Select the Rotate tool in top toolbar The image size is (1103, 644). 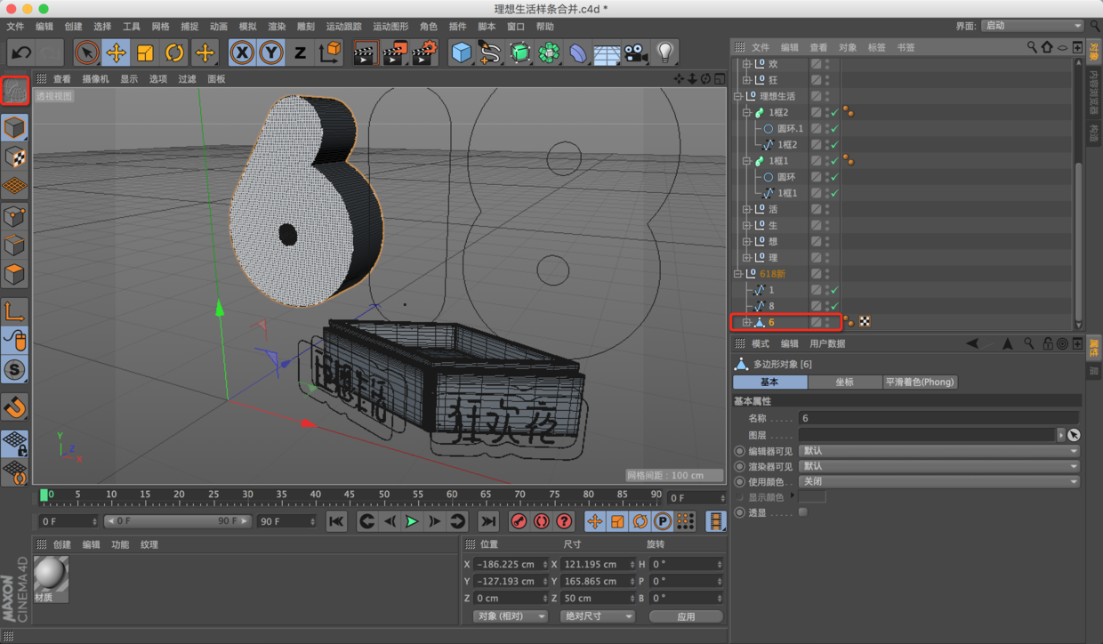[x=174, y=52]
